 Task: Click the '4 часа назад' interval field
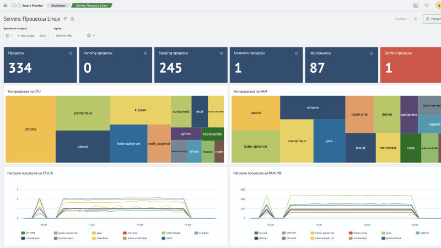click(x=26, y=36)
